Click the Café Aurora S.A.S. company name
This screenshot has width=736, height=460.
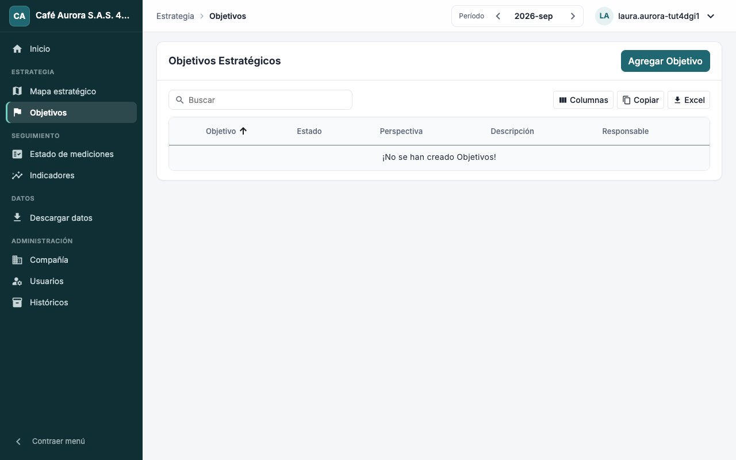click(83, 16)
